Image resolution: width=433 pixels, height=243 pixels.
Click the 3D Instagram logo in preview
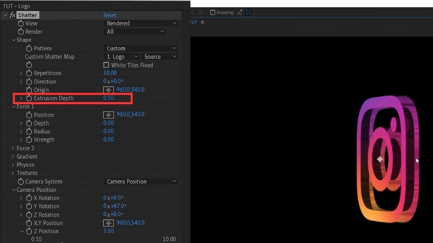tap(388, 159)
